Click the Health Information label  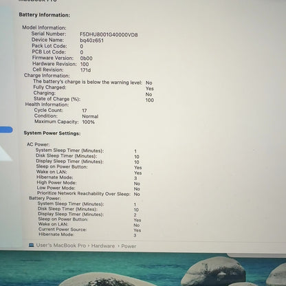tap(47, 104)
